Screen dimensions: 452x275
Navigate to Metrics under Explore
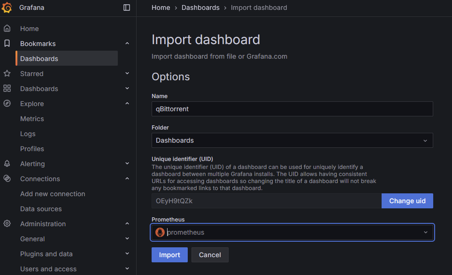[32, 119]
